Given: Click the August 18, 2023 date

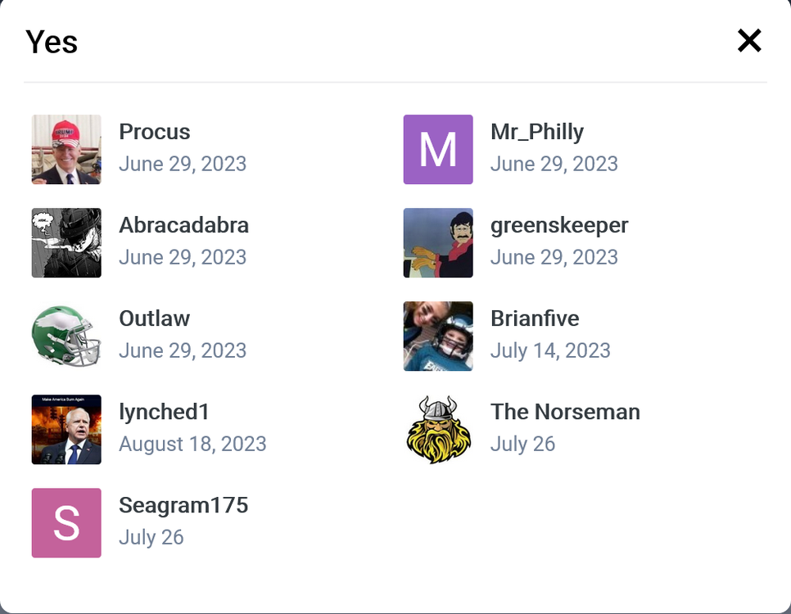Looking at the screenshot, I should 192,444.
